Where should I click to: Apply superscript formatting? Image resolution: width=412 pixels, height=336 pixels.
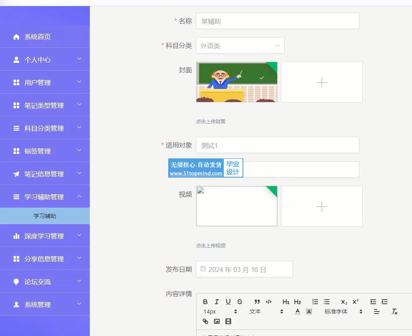click(356, 302)
